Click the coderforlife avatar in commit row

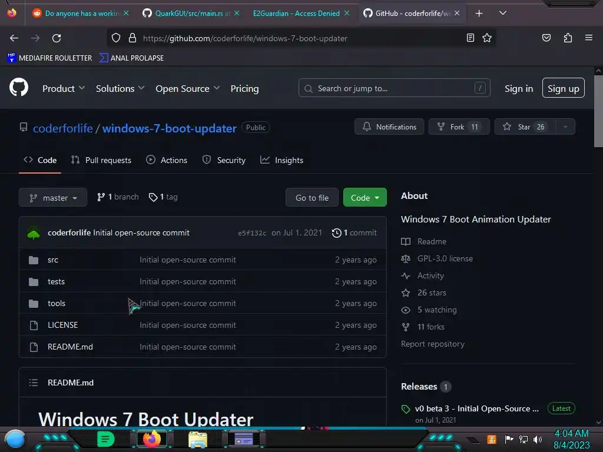pyautogui.click(x=34, y=233)
